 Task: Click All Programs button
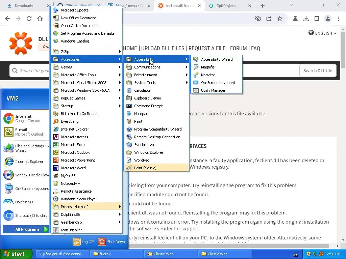26,229
